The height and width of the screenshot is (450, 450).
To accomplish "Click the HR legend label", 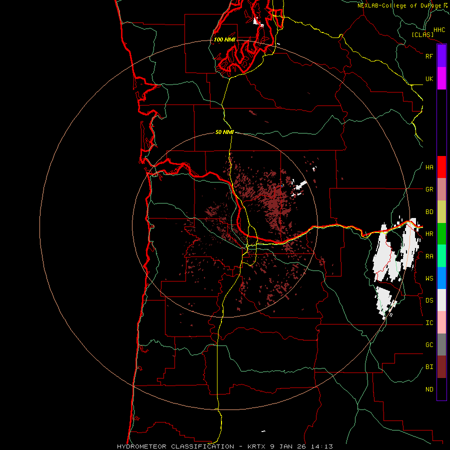I will point(429,234).
